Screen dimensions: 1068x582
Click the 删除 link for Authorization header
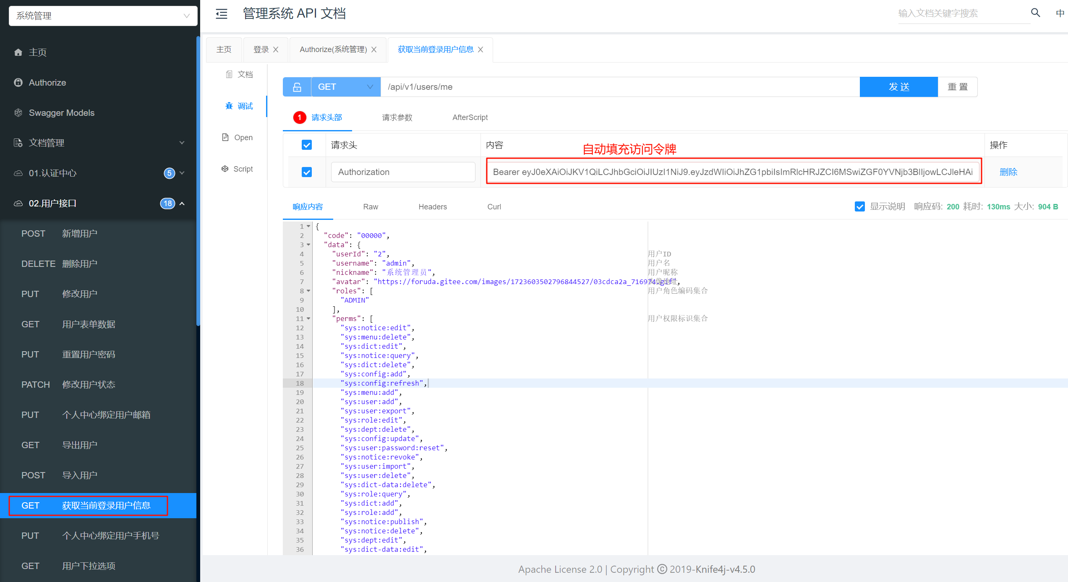(1008, 172)
